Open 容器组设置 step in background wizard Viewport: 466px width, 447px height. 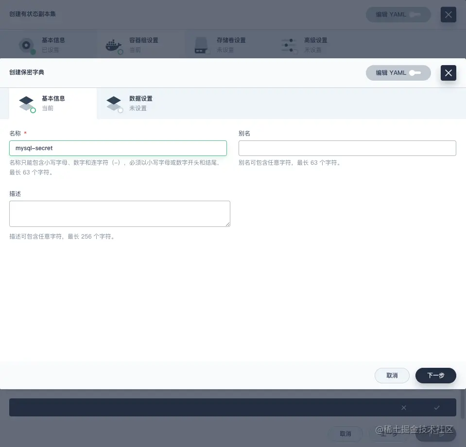pos(140,45)
